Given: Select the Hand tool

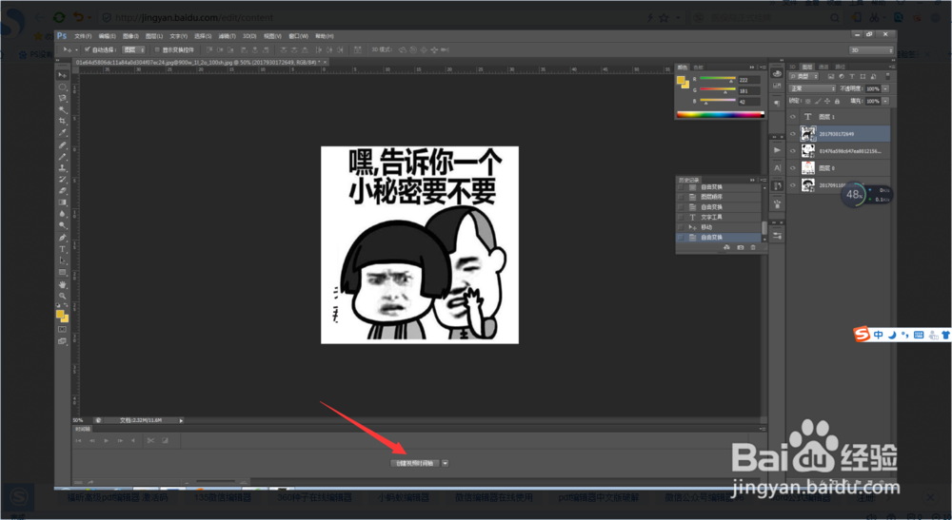Looking at the screenshot, I should pos(63,284).
